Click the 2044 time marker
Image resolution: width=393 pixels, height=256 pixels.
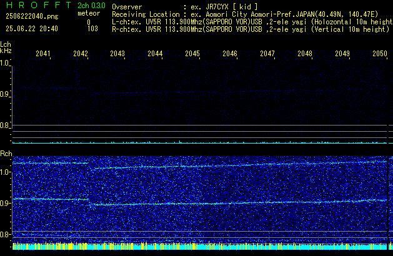click(155, 54)
